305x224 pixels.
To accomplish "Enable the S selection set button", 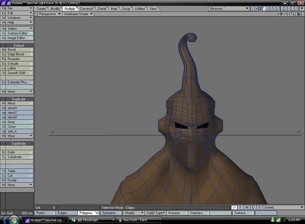I will coord(259,207).
